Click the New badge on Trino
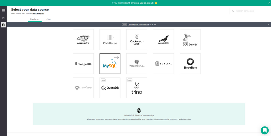Image resolution: width=271 pixels, height=136 pixels. click(x=130, y=80)
